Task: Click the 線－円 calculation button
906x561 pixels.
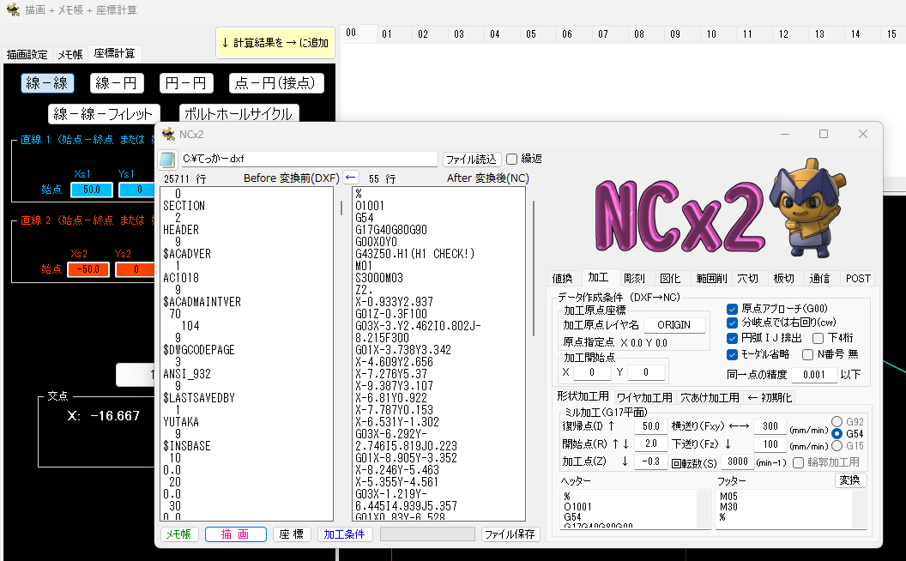Action: tap(116, 83)
